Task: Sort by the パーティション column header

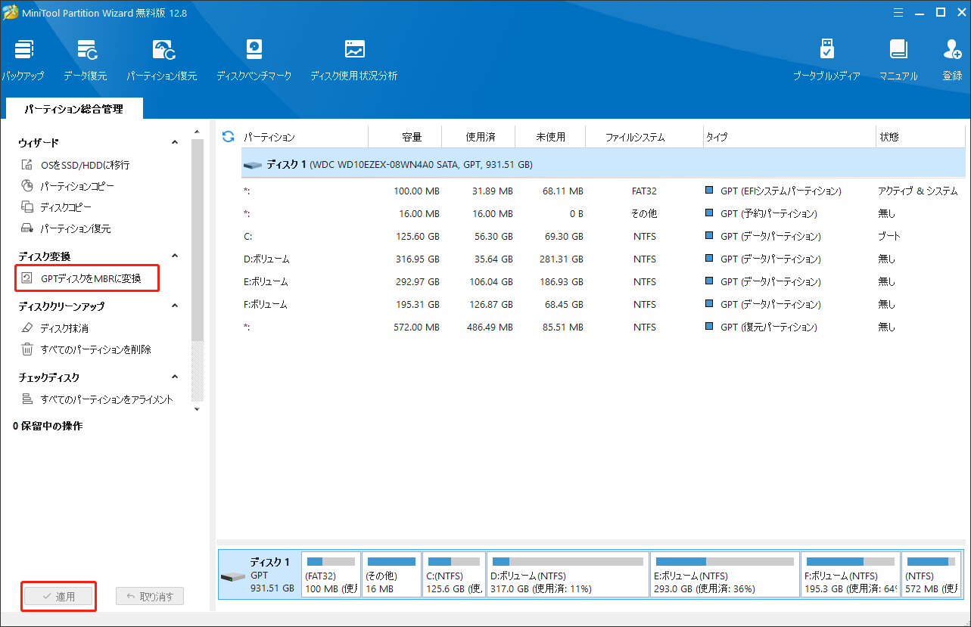Action: 304,137
